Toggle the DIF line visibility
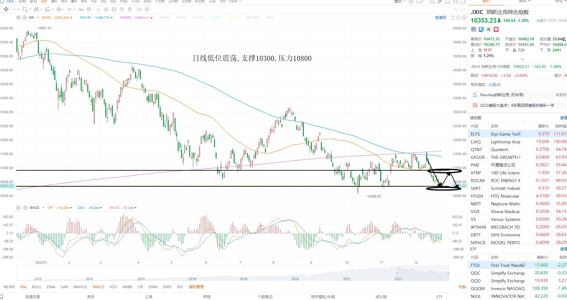 [60, 208]
